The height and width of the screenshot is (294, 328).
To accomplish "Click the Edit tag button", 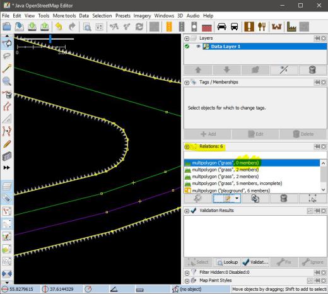I will tap(255, 134).
